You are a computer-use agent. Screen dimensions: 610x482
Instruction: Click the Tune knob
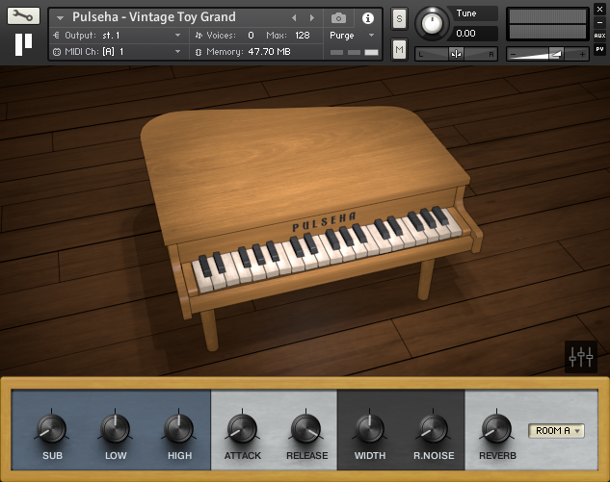click(432, 23)
